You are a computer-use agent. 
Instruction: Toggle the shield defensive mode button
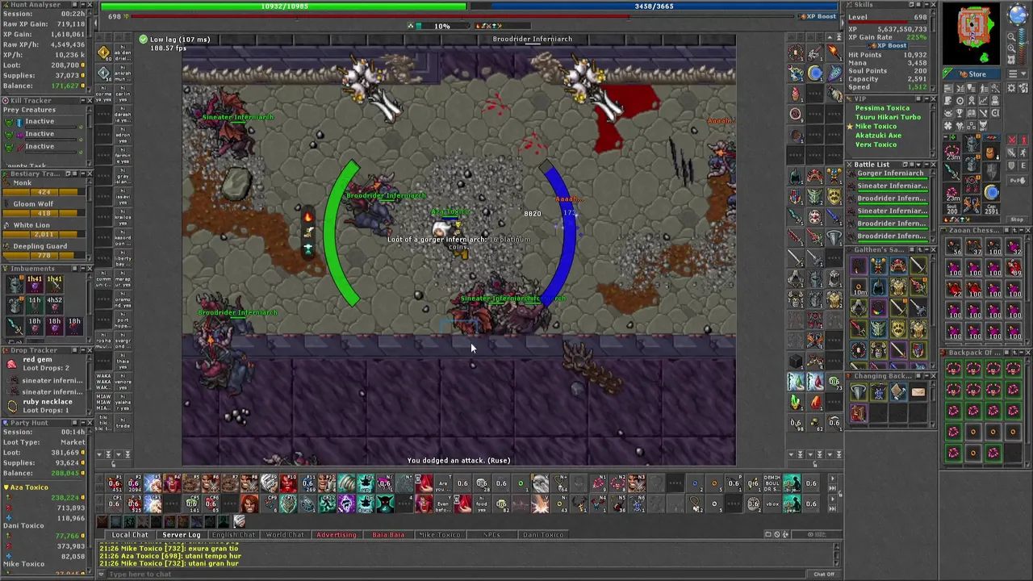(x=1011, y=165)
